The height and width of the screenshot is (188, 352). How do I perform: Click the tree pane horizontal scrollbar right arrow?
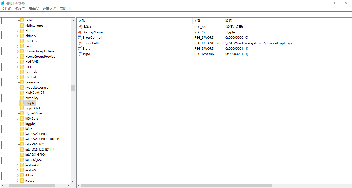pos(68,185)
